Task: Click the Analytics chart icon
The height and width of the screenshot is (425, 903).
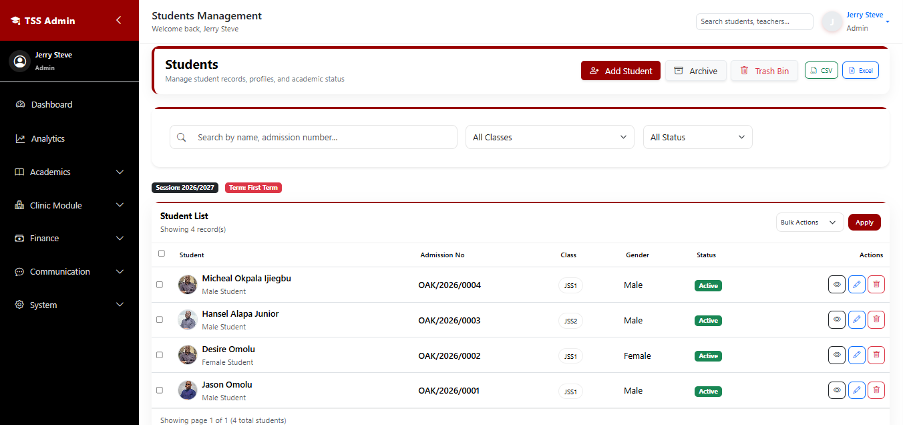Action: (20, 138)
